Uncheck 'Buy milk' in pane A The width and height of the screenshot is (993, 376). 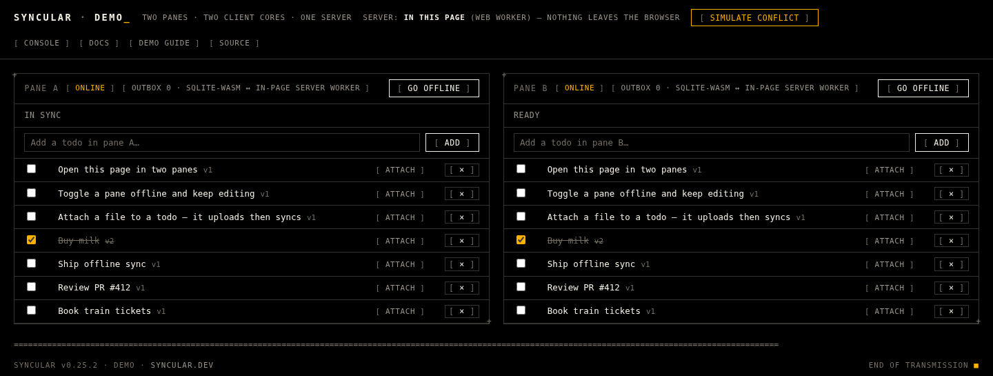pos(31,240)
